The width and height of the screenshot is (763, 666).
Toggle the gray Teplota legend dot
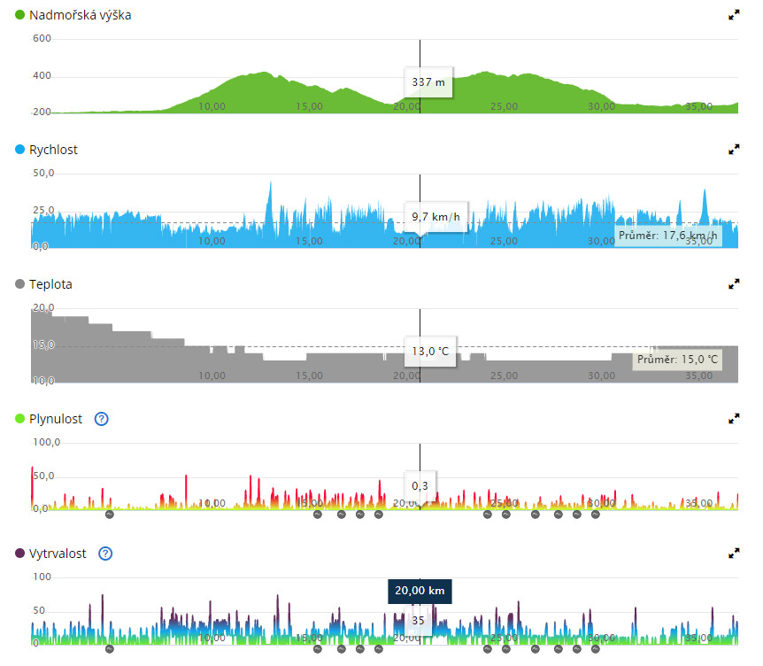pyautogui.click(x=20, y=284)
